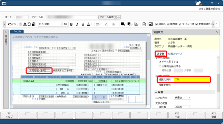Select the ページ1 tab
Image resolution: width=223 pixels, height=124 pixels.
(x=17, y=31)
